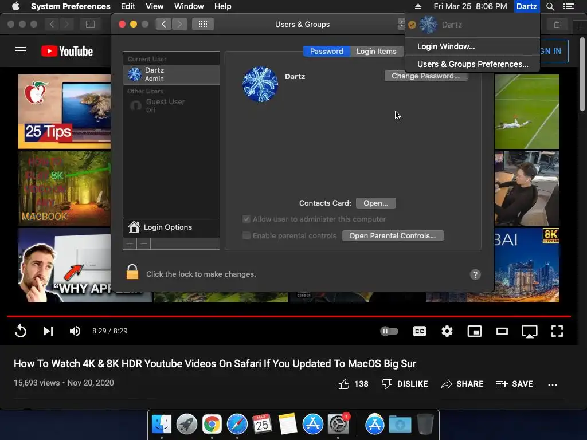The image size is (587, 440).
Task: Open Google Chrome from the Dock
Action: (x=212, y=425)
